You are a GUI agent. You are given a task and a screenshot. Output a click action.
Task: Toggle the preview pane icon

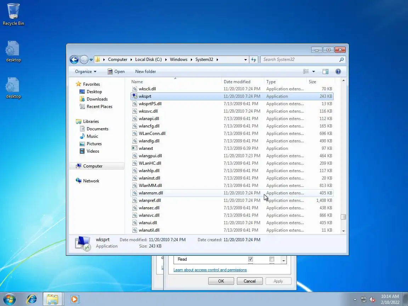[x=325, y=72]
